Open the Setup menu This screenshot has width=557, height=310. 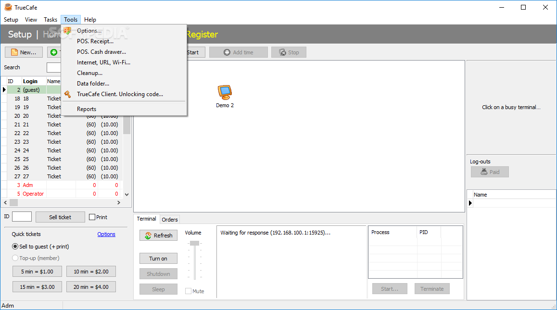(x=11, y=20)
